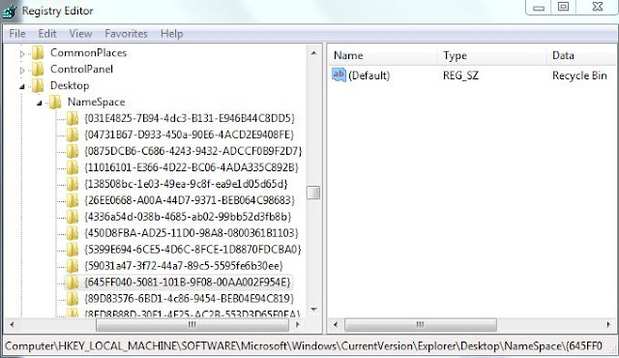Viewport: 619px width, 358px height.
Task: Open the Help menu
Action: pyautogui.click(x=172, y=34)
